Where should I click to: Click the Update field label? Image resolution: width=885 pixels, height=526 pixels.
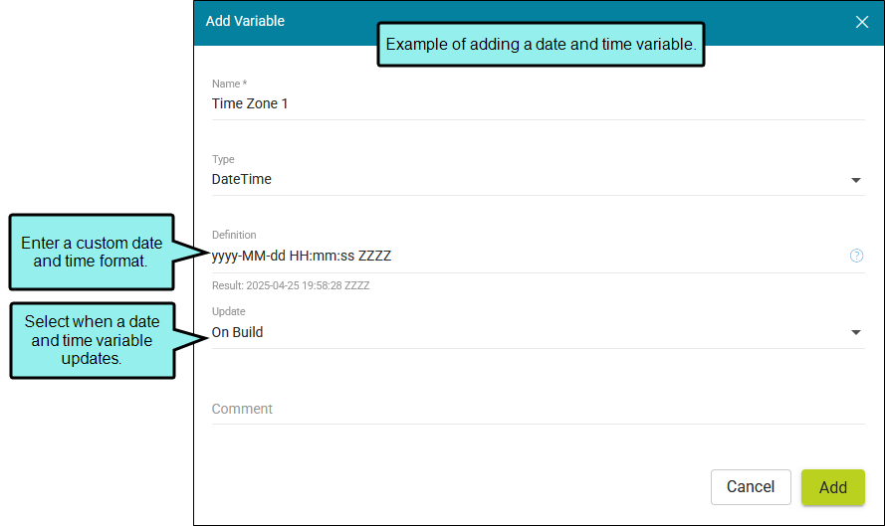229,311
